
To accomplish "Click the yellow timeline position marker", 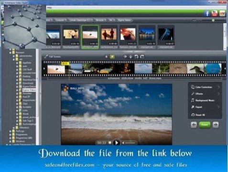I will point(65,64).
